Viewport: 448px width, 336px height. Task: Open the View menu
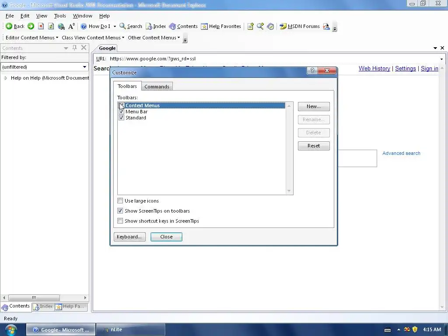42,16
